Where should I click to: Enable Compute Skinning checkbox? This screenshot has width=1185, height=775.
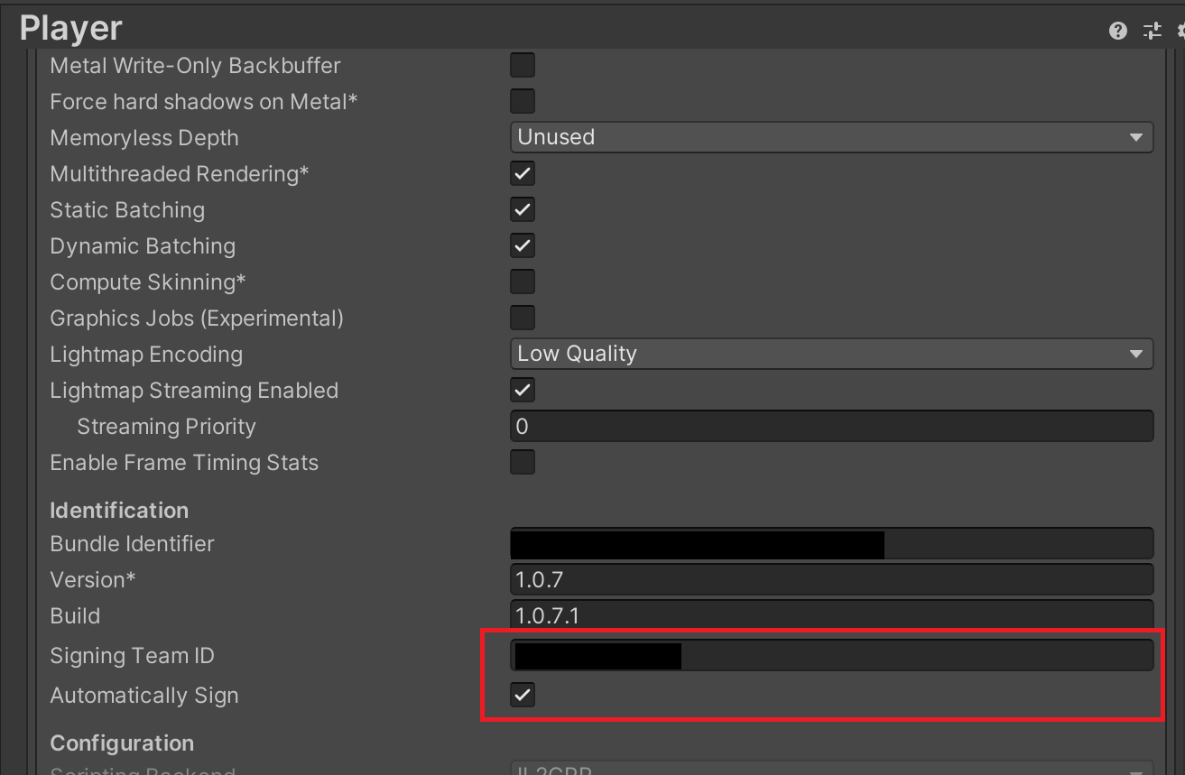pos(523,281)
